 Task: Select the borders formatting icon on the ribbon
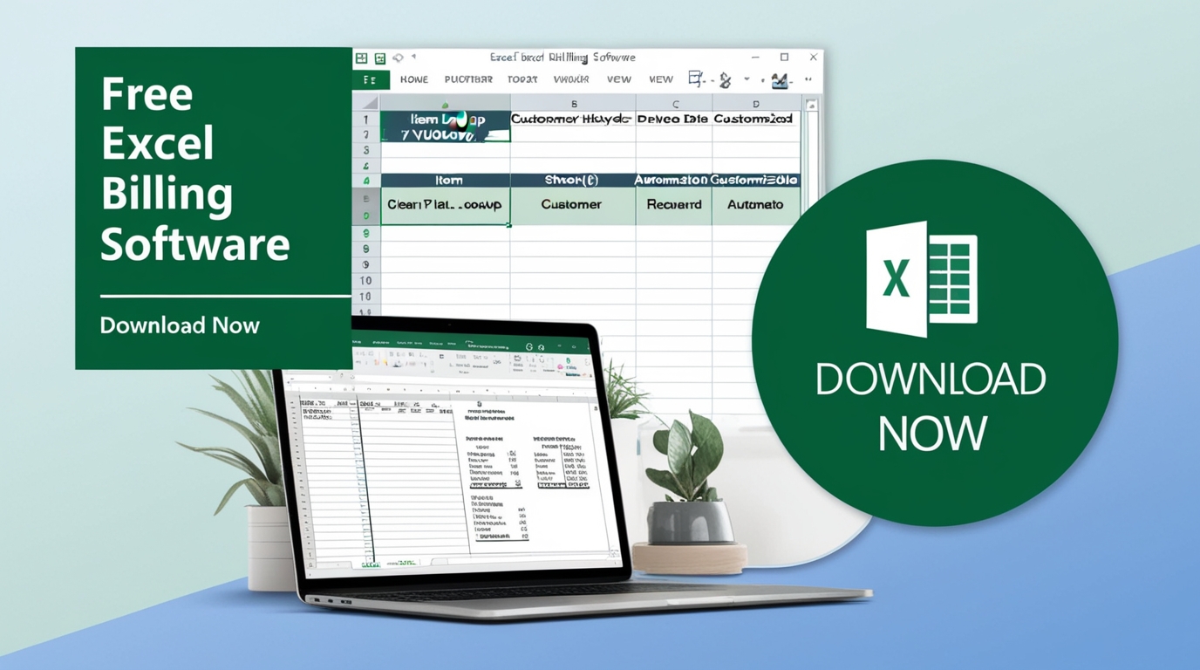click(694, 78)
